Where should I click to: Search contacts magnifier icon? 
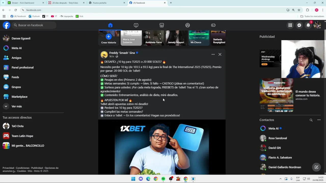pos(311,120)
